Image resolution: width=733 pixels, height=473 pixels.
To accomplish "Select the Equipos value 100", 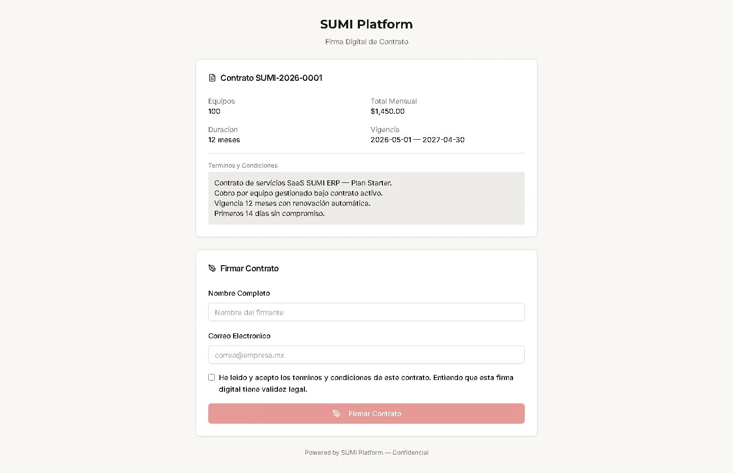I will 214,111.
